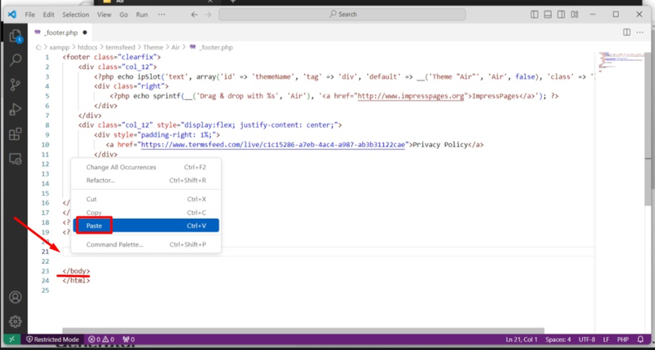Click the Theme breadcrumb segment

tap(153, 47)
